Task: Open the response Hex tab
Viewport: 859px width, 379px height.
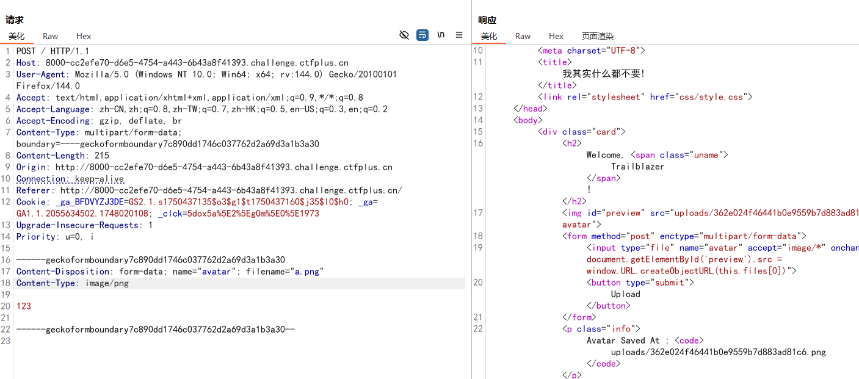Action: [x=556, y=37]
